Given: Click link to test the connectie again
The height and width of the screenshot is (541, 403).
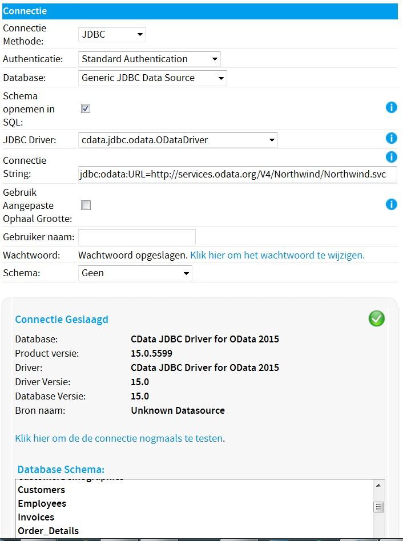Looking at the screenshot, I should coord(119,438).
